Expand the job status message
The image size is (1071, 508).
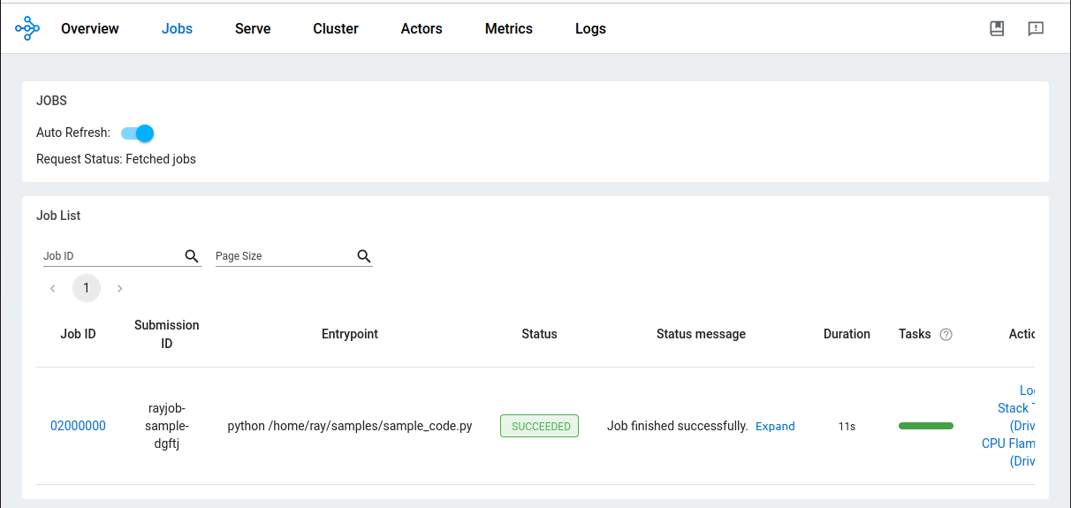click(775, 426)
